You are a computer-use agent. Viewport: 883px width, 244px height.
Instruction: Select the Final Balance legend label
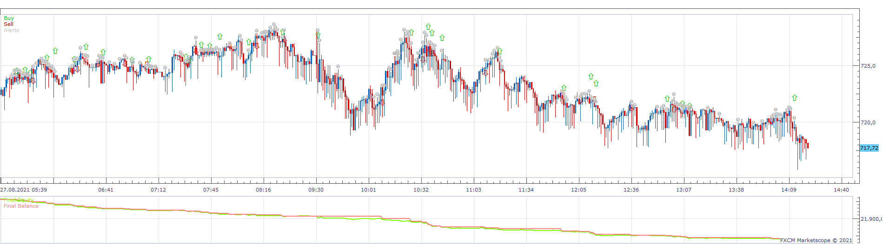[x=21, y=206]
